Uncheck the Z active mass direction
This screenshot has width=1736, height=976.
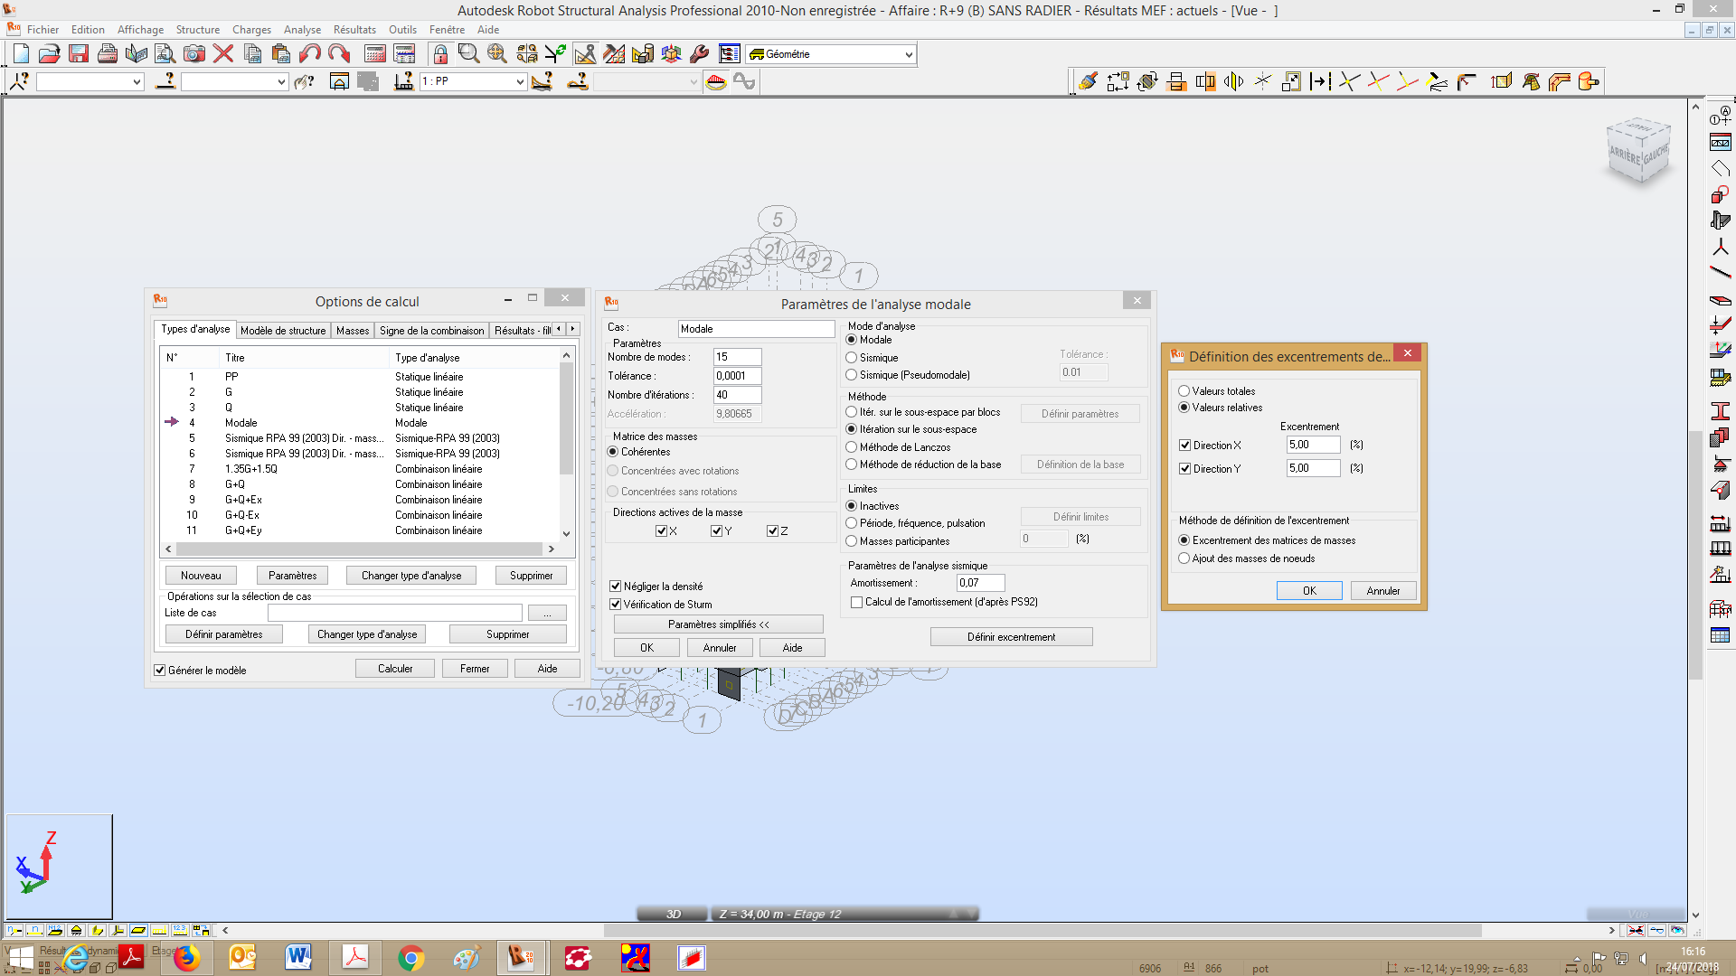point(772,531)
